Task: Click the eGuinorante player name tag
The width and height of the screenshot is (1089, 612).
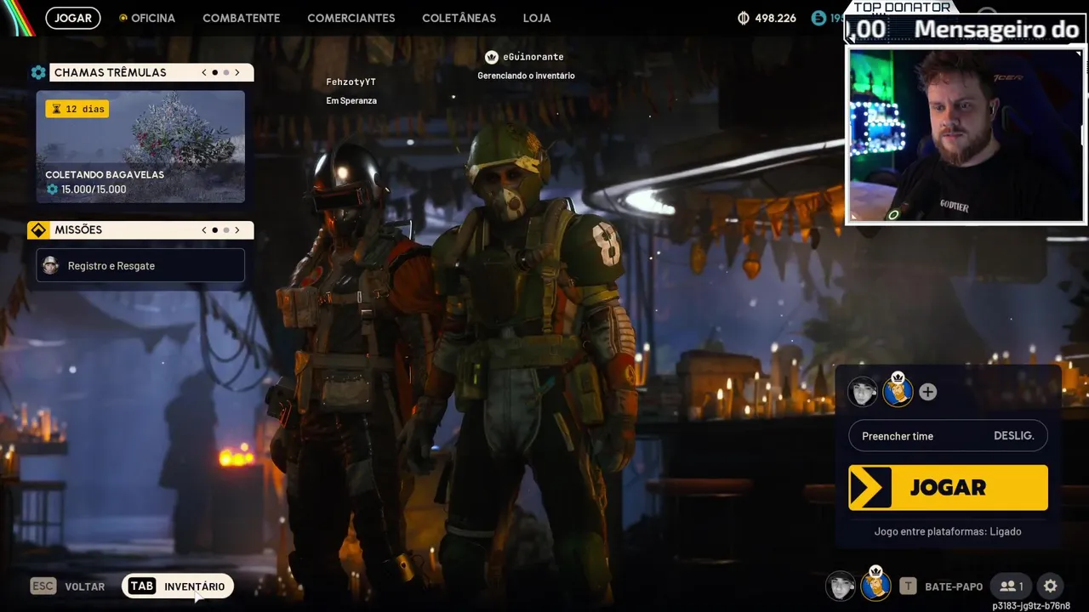Action: point(533,57)
